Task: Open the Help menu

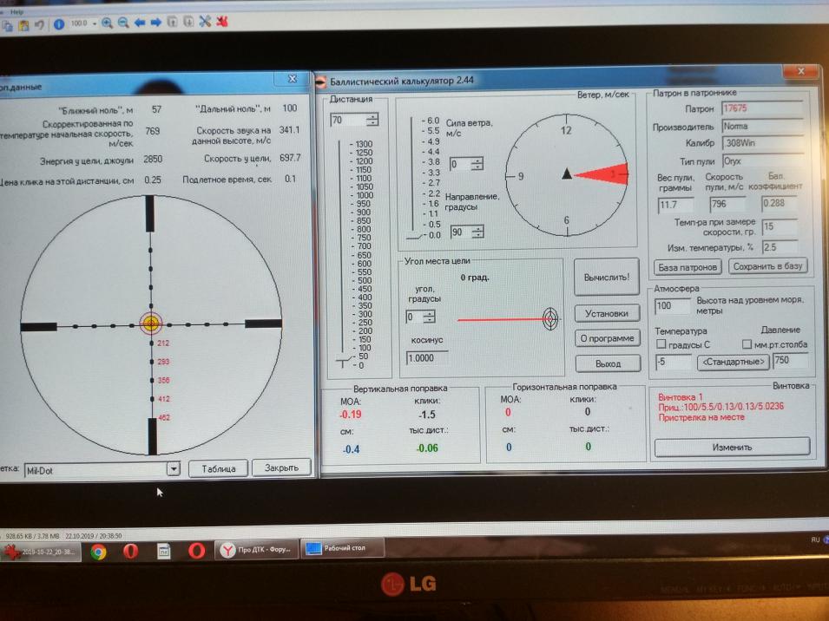Action: 16,12
